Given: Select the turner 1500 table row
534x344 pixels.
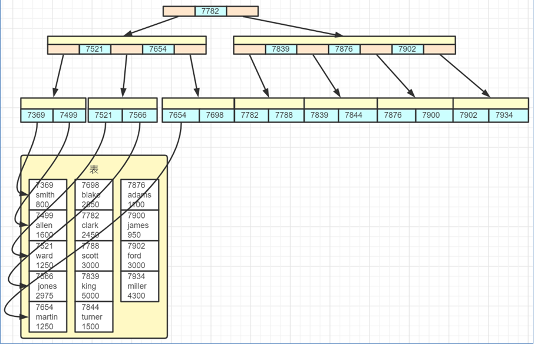Looking at the screenshot, I should [x=94, y=317].
